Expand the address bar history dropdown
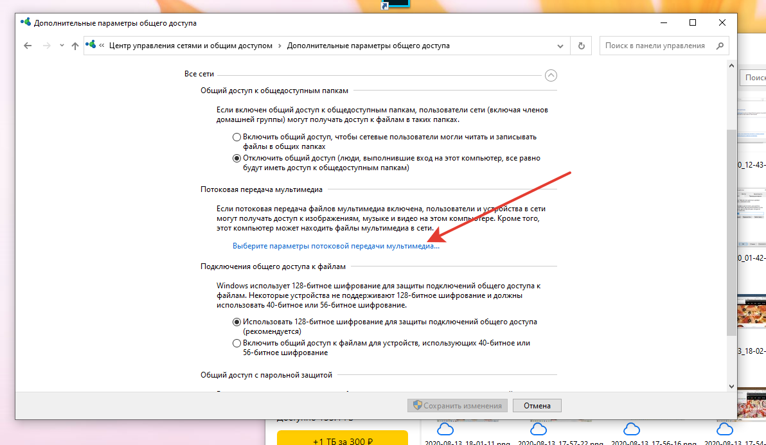Screen dimensions: 766x445 tap(560, 46)
